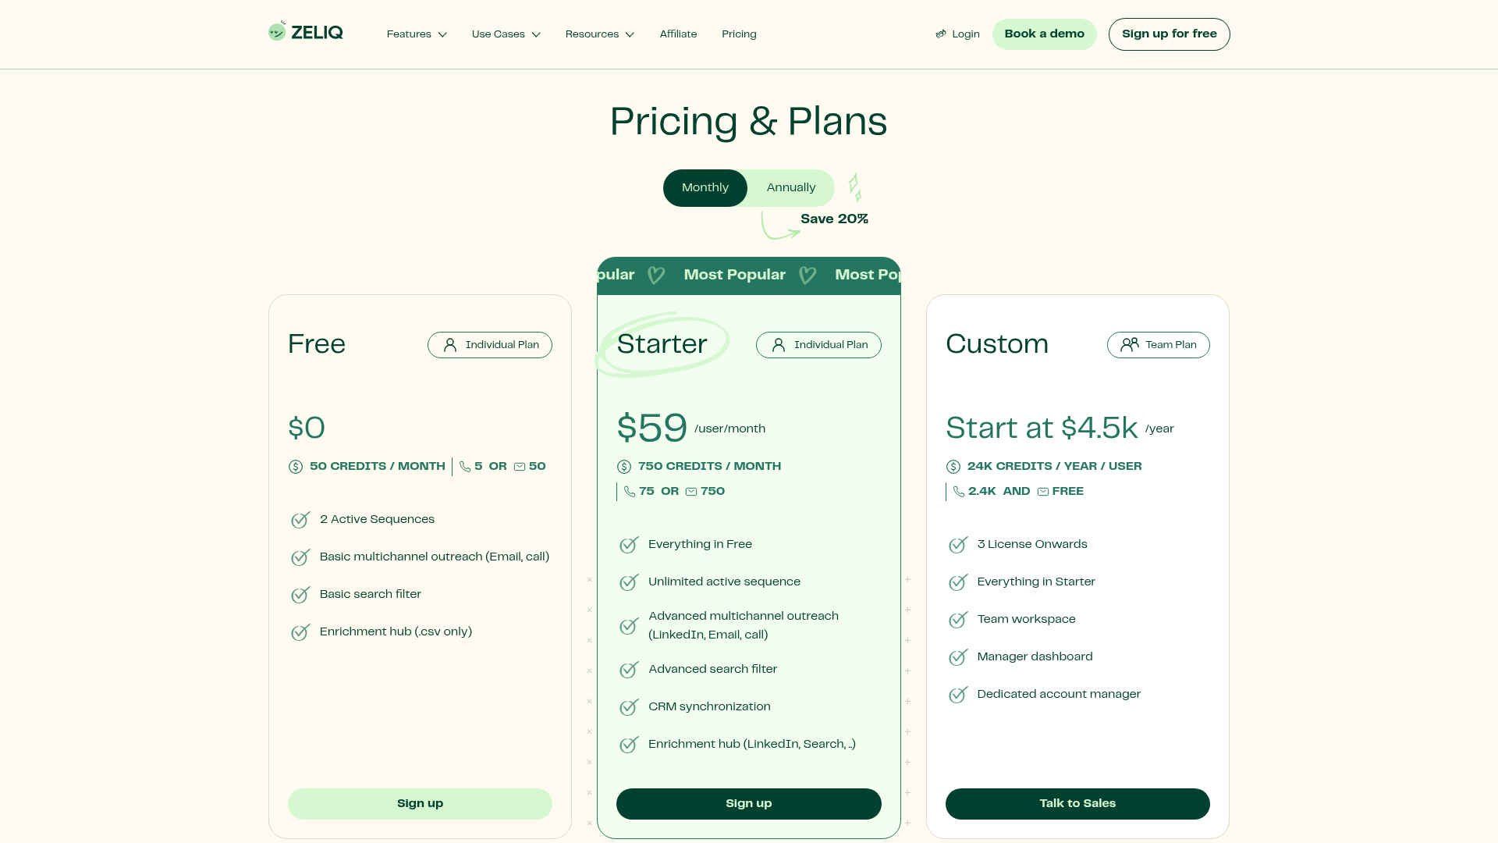Go to the Affiliate page
Screen dimensions: 1498x843
pos(678,34)
